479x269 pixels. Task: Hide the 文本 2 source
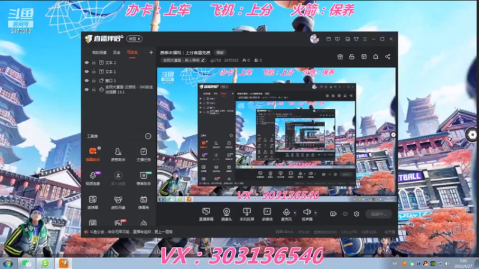(87, 63)
